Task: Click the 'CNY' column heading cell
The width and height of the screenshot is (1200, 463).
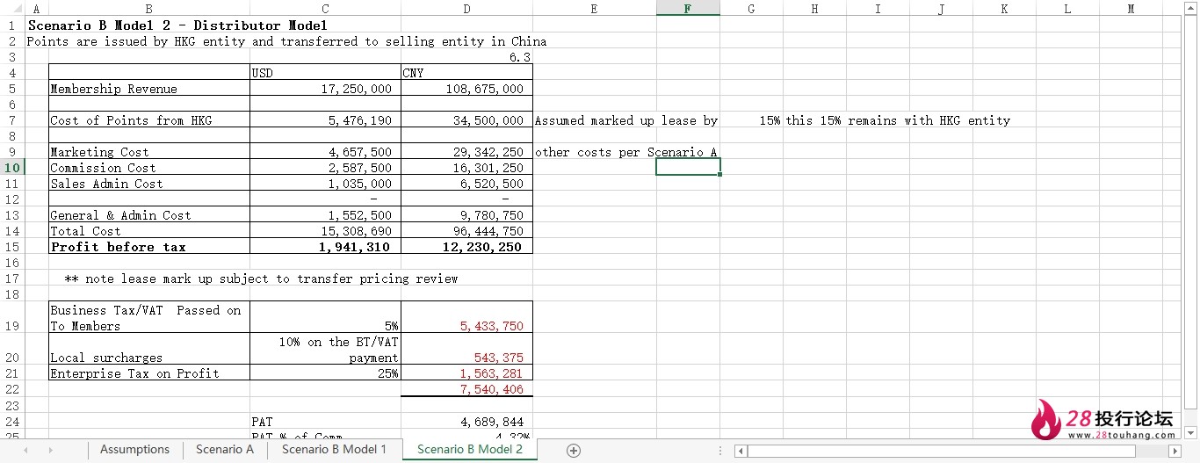Action: pos(466,73)
